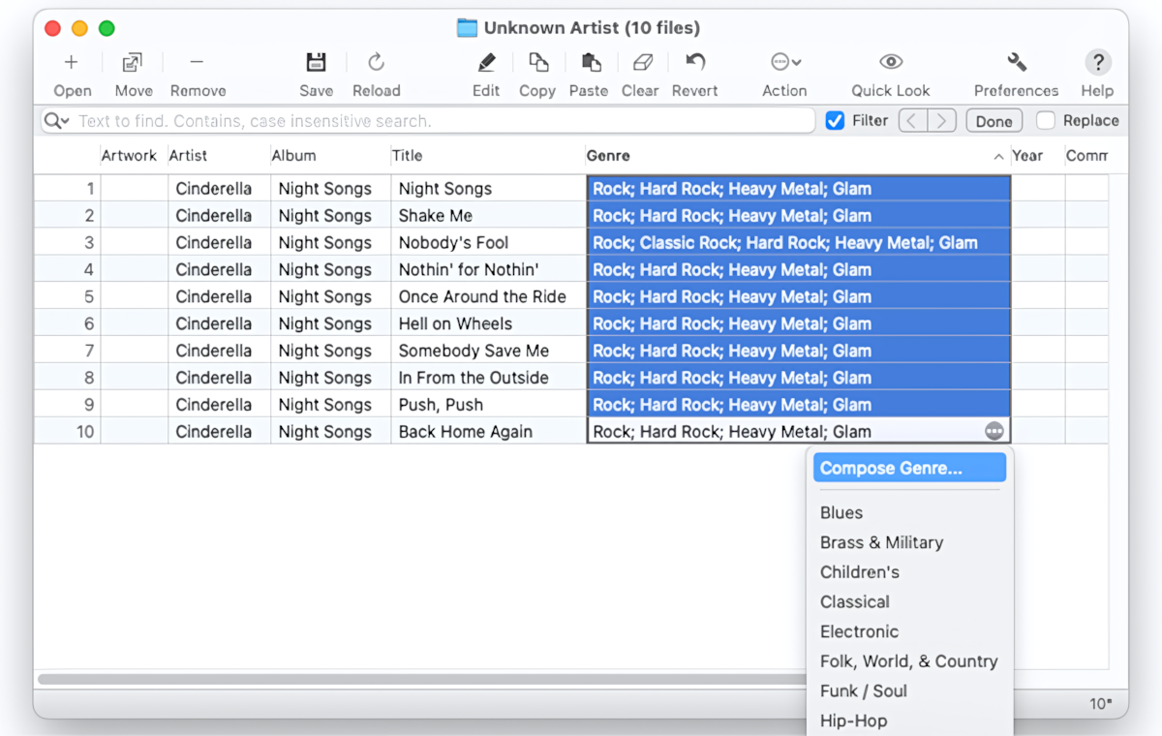Open Preferences wrench icon
The height and width of the screenshot is (736, 1162).
[1017, 62]
